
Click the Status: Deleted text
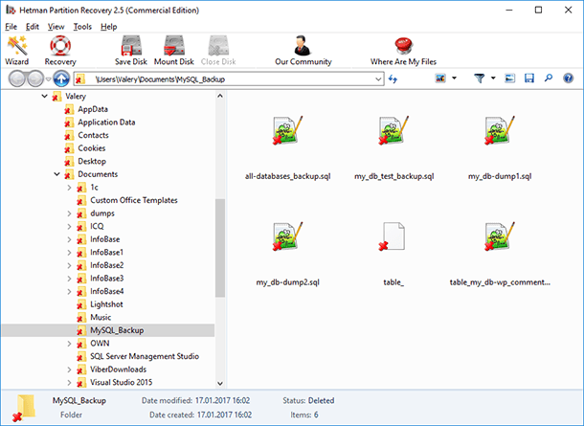308,401
